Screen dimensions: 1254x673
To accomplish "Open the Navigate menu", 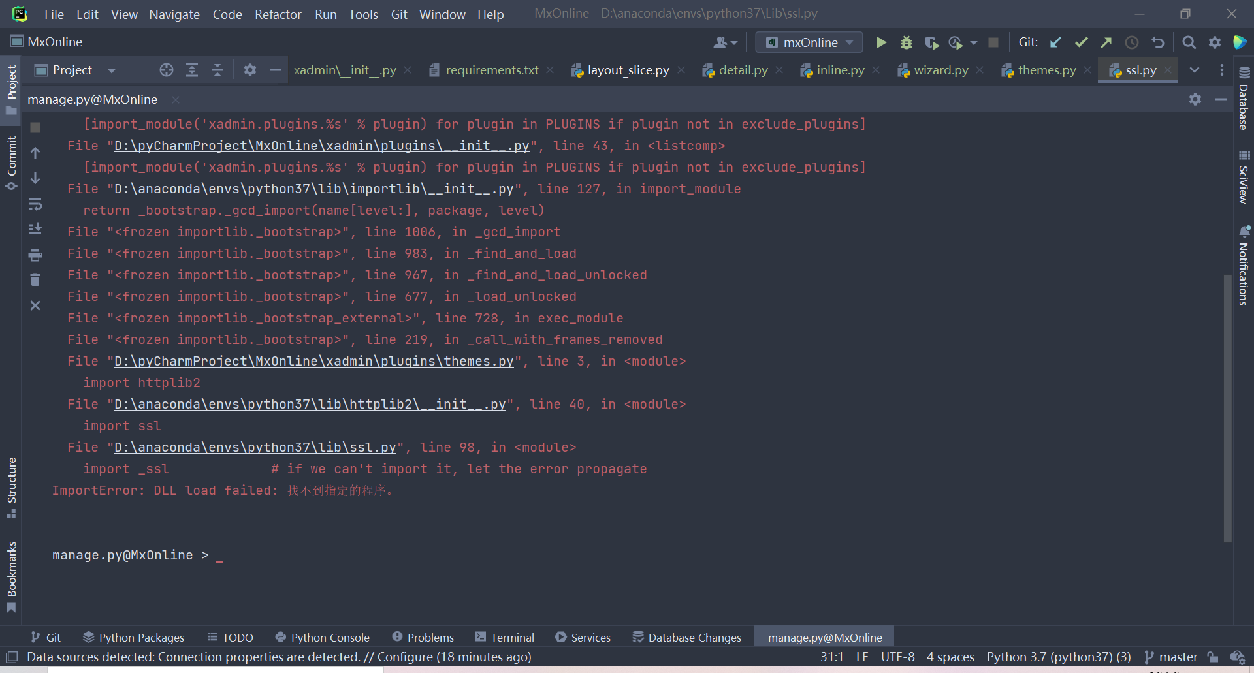I will pos(174,14).
